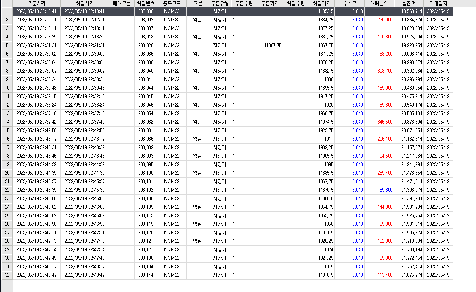Click the execution price 11888
Viewport: 476px width, 292px height.
click(327, 79)
